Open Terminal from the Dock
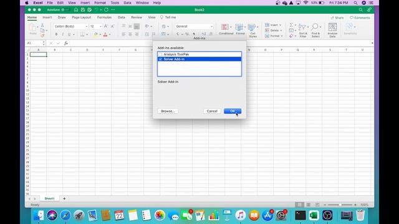The width and height of the screenshot is (399, 224). [300, 215]
